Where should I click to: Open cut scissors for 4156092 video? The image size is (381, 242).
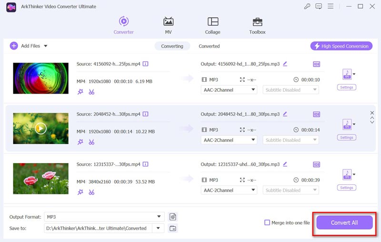[x=91, y=92]
